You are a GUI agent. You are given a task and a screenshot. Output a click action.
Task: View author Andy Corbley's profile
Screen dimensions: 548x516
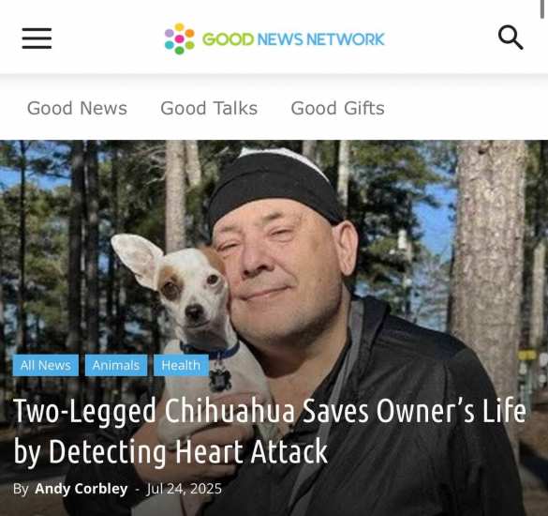pyautogui.click(x=81, y=489)
